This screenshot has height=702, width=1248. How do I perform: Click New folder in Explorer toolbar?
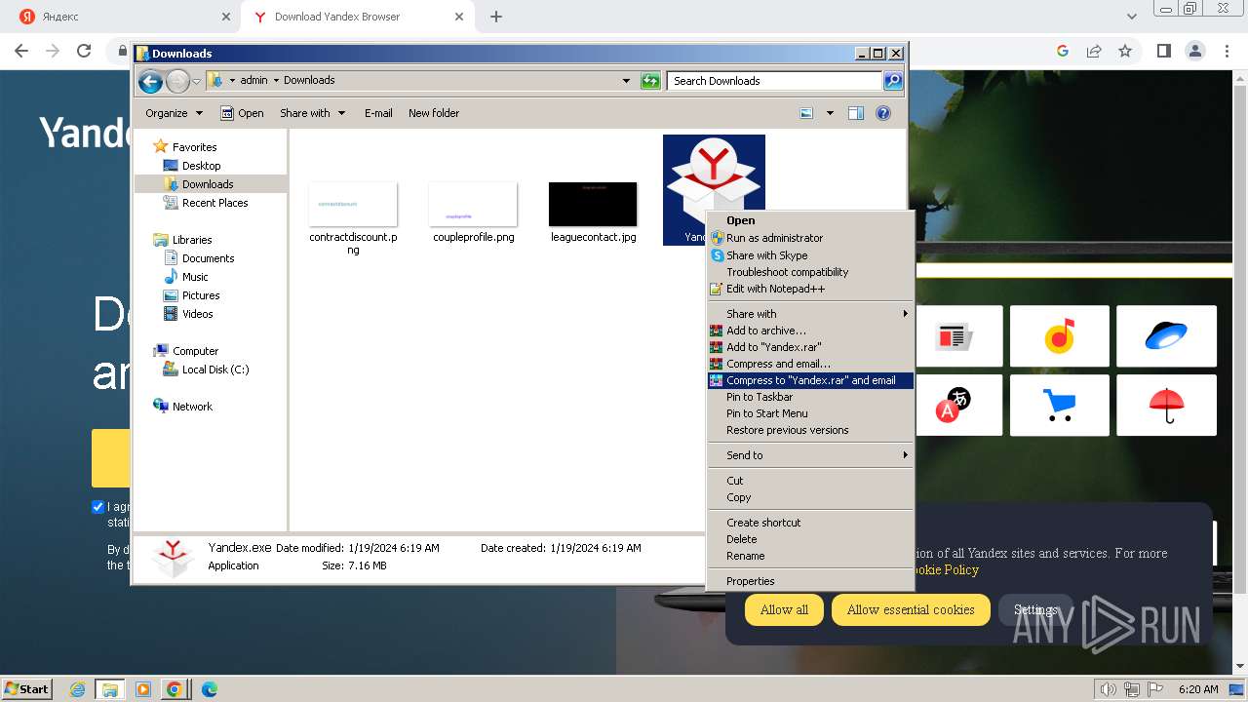tap(434, 113)
